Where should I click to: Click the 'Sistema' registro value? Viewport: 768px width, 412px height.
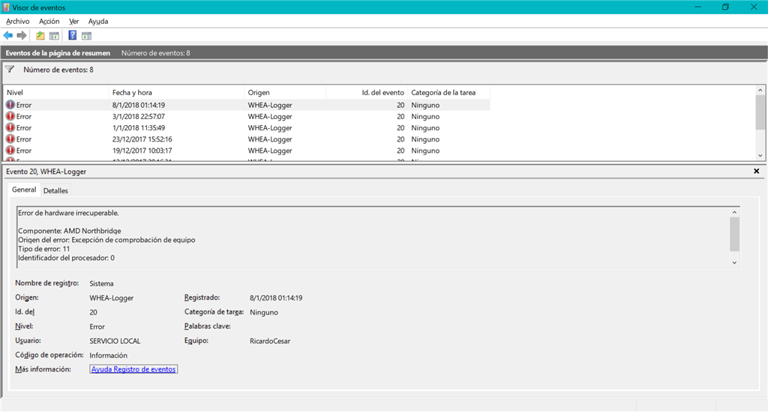(x=101, y=283)
